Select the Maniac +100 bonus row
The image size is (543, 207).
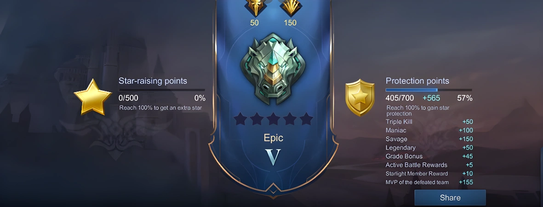pos(429,130)
